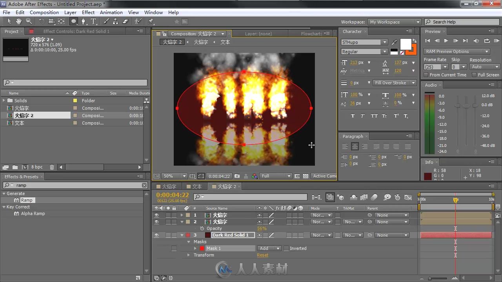Open Show Channel color management icon

click(x=255, y=176)
